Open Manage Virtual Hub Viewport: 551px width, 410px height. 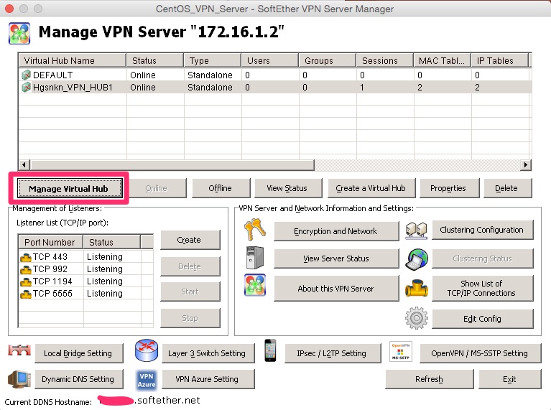coord(70,188)
